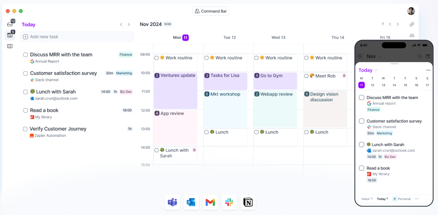
Task: Click the plus icon in Add new task
Action: click(x=25, y=37)
